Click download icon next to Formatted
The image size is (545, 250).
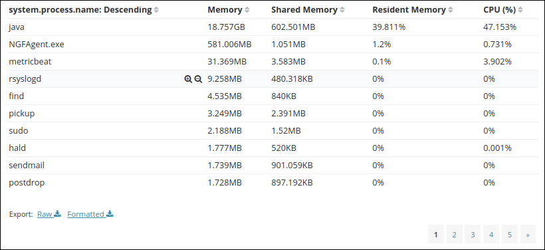pos(110,213)
